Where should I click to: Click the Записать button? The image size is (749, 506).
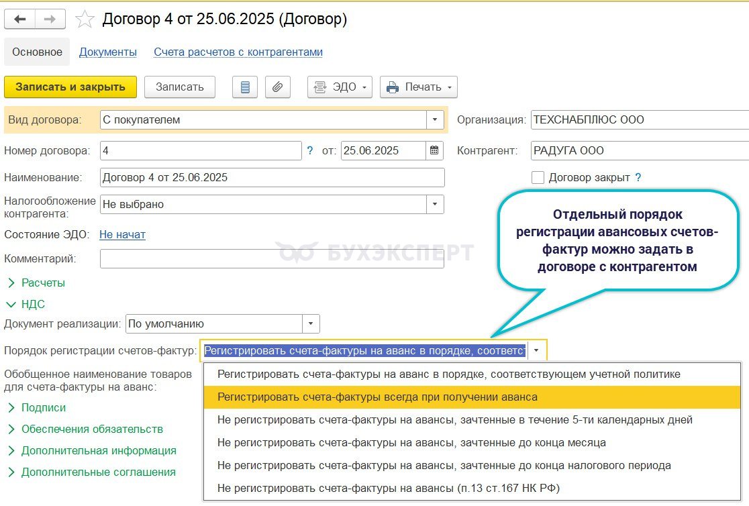(180, 87)
